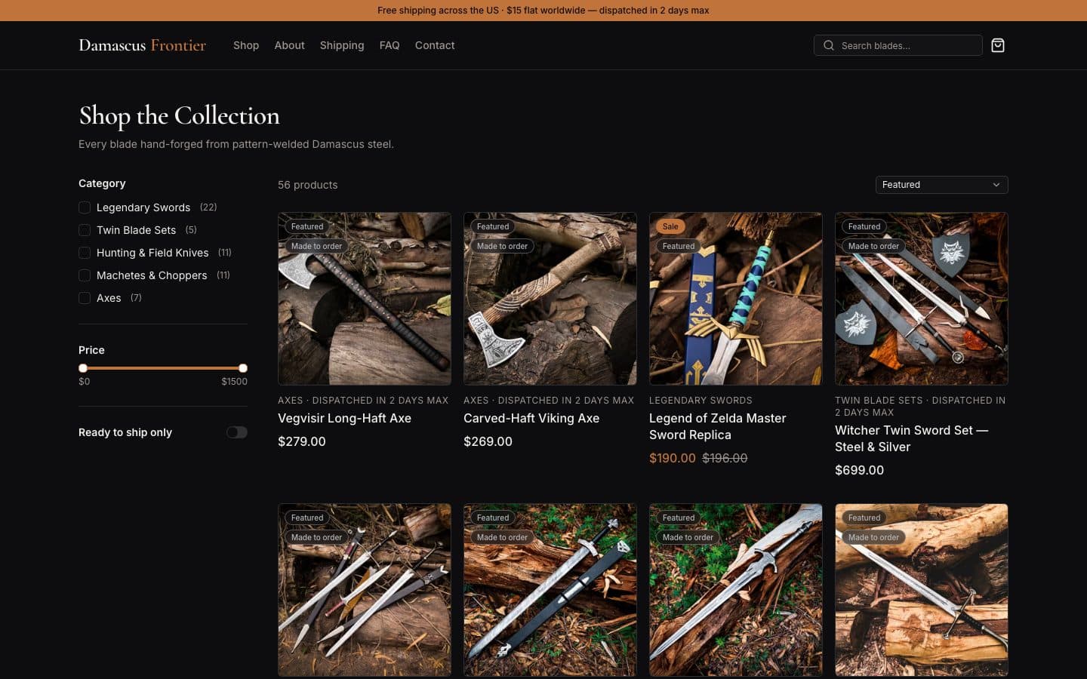Viewport: 1087px width, 679px height.
Task: Click the LEGENDARY SWORDS label on Zelda card
Action: (701, 401)
